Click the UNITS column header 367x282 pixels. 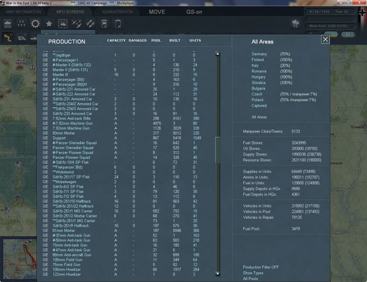[195, 40]
